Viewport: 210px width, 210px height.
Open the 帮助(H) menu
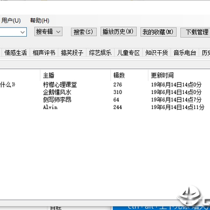(40, 20)
